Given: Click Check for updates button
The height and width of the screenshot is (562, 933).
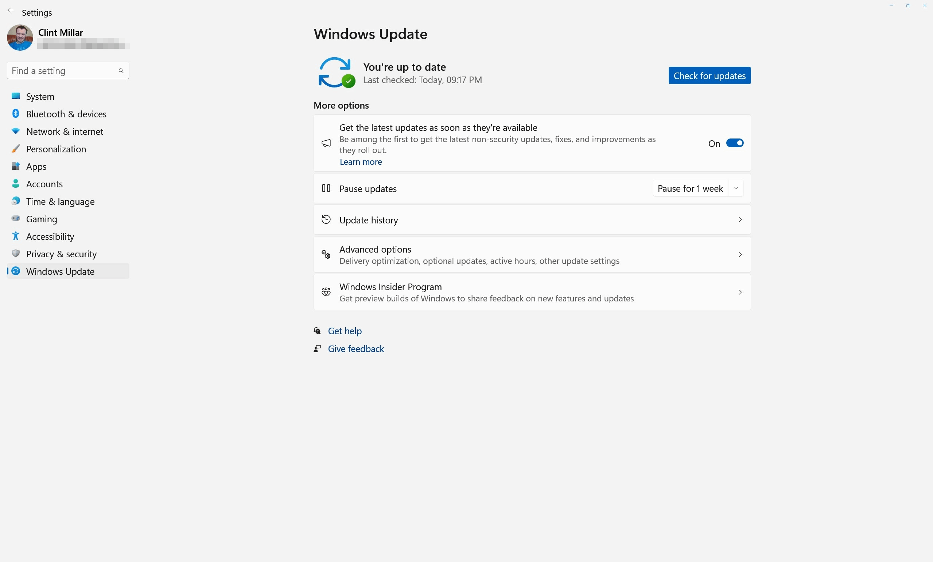Looking at the screenshot, I should point(710,76).
